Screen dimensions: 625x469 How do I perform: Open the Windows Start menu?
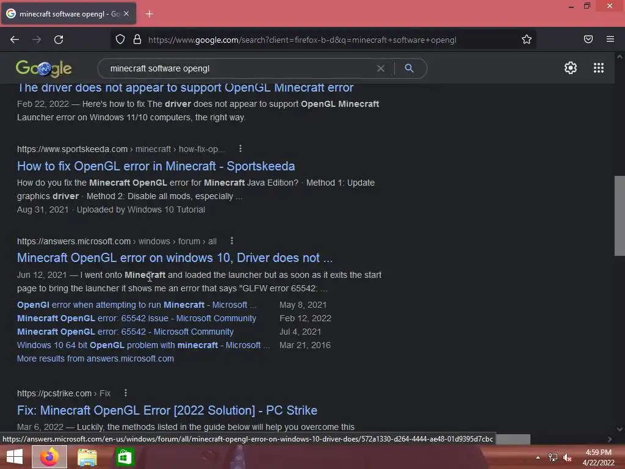tap(15, 457)
